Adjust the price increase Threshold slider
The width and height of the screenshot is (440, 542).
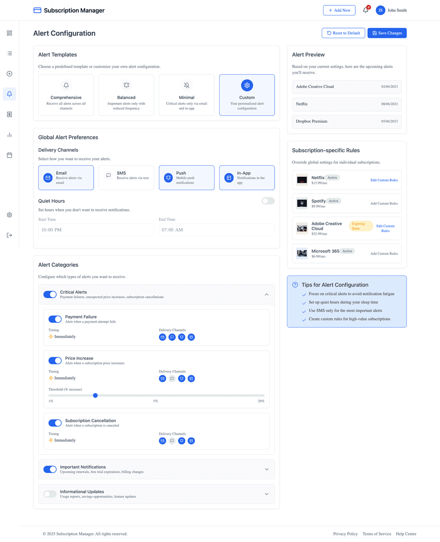95,395
